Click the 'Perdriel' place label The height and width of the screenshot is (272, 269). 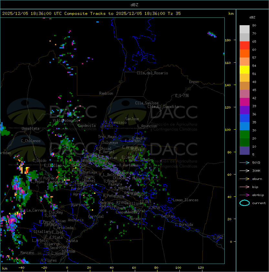click(79, 189)
